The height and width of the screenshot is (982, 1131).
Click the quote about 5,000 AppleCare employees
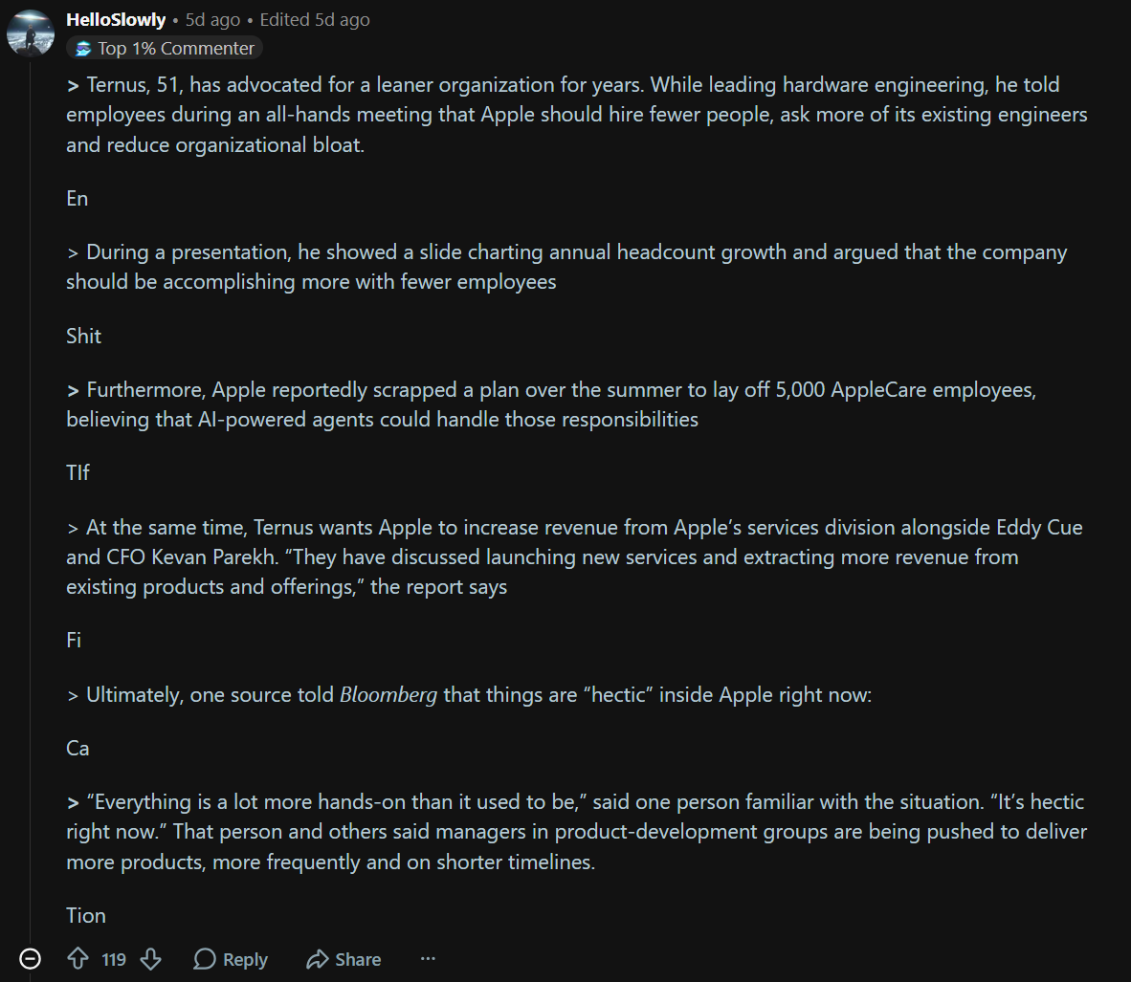click(551, 404)
